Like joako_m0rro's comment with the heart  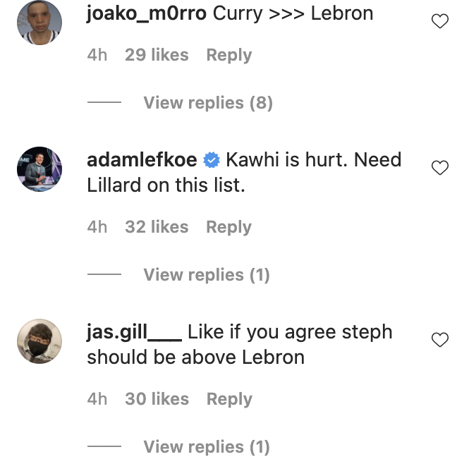pos(439,22)
